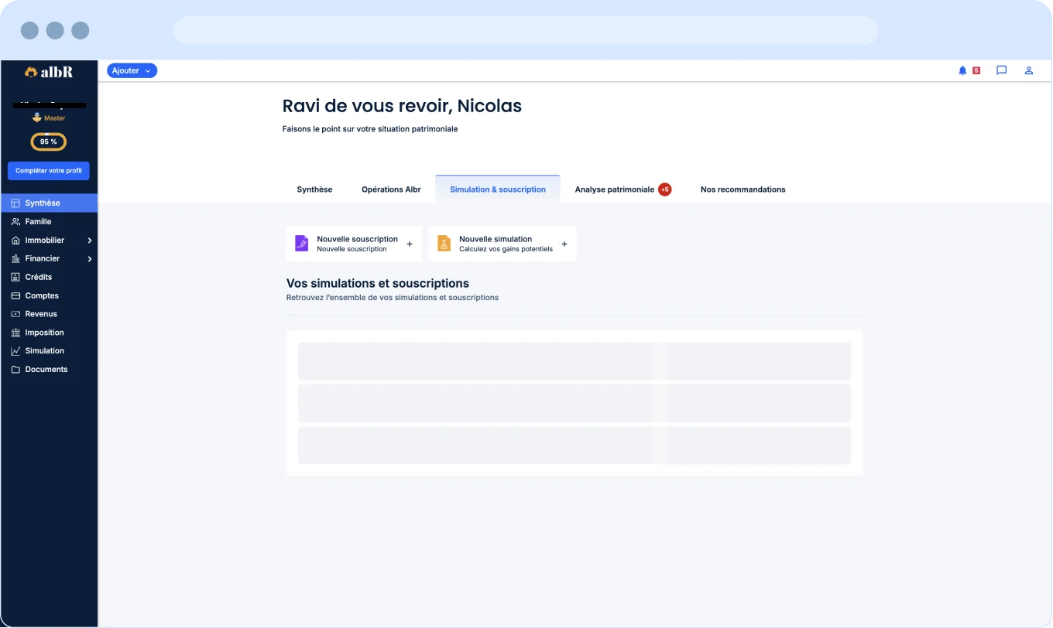
Task: Select the Nos recommandations tab
Action: coord(743,189)
